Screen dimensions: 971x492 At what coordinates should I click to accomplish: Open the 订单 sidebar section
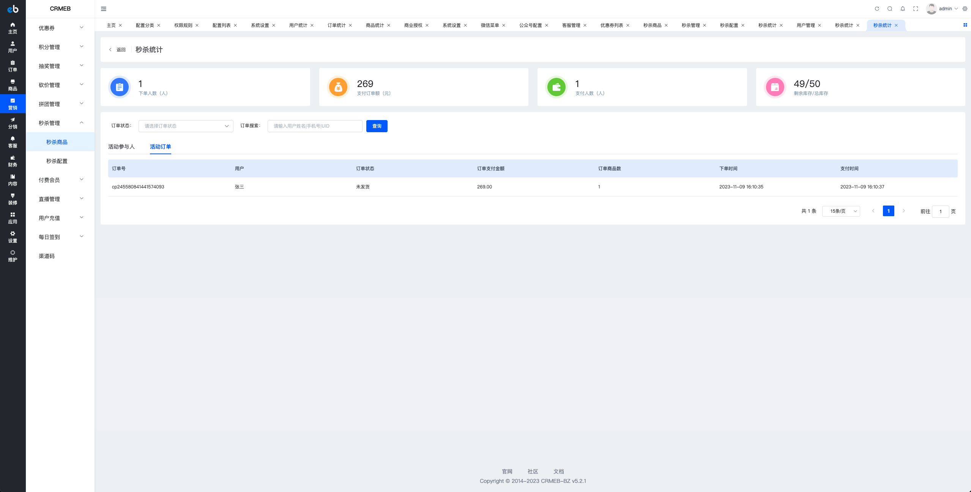coord(13,66)
